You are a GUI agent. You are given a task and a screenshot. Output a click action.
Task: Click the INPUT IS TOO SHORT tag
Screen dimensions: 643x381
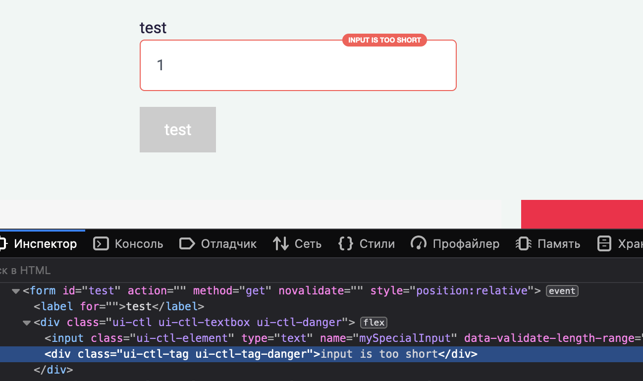[x=384, y=40]
